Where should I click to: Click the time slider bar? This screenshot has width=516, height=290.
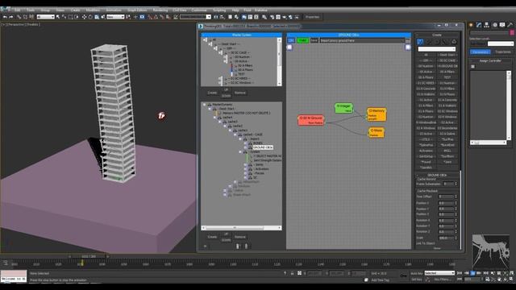[x=89, y=256]
